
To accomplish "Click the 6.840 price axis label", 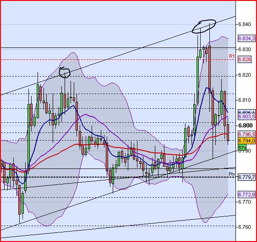I will pyautogui.click(x=245, y=24).
